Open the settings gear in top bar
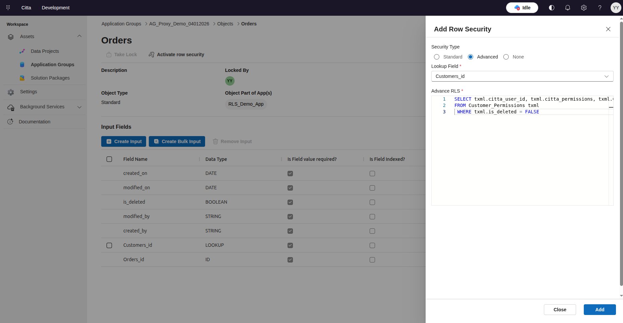This screenshot has height=323, width=623. coord(583,8)
